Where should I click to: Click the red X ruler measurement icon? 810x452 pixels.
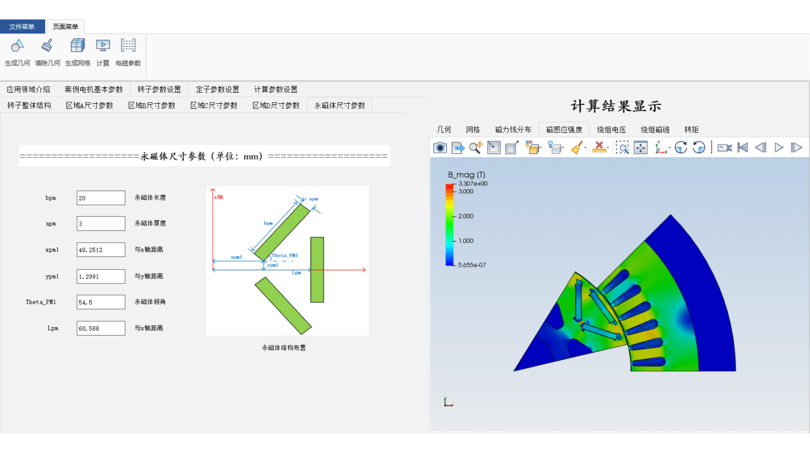pos(599,148)
